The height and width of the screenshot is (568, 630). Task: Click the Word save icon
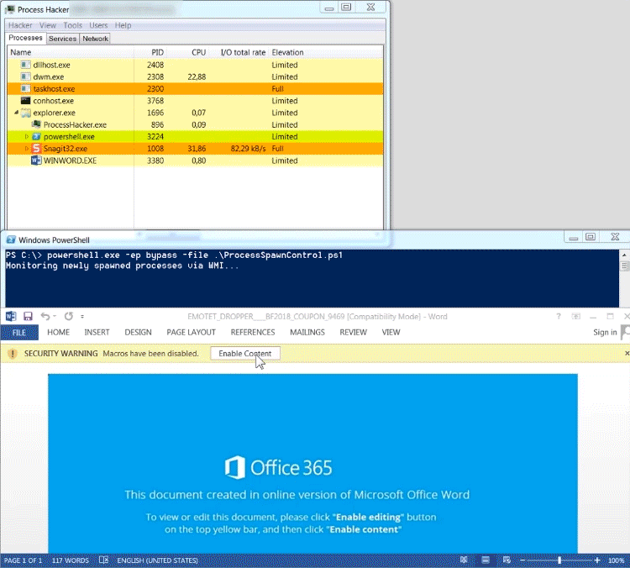coord(28,317)
